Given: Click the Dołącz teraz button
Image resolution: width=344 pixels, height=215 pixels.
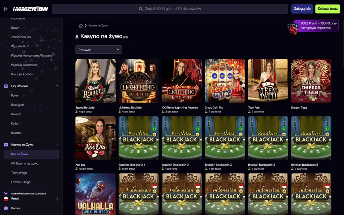Looking at the screenshot, I should [x=328, y=9].
